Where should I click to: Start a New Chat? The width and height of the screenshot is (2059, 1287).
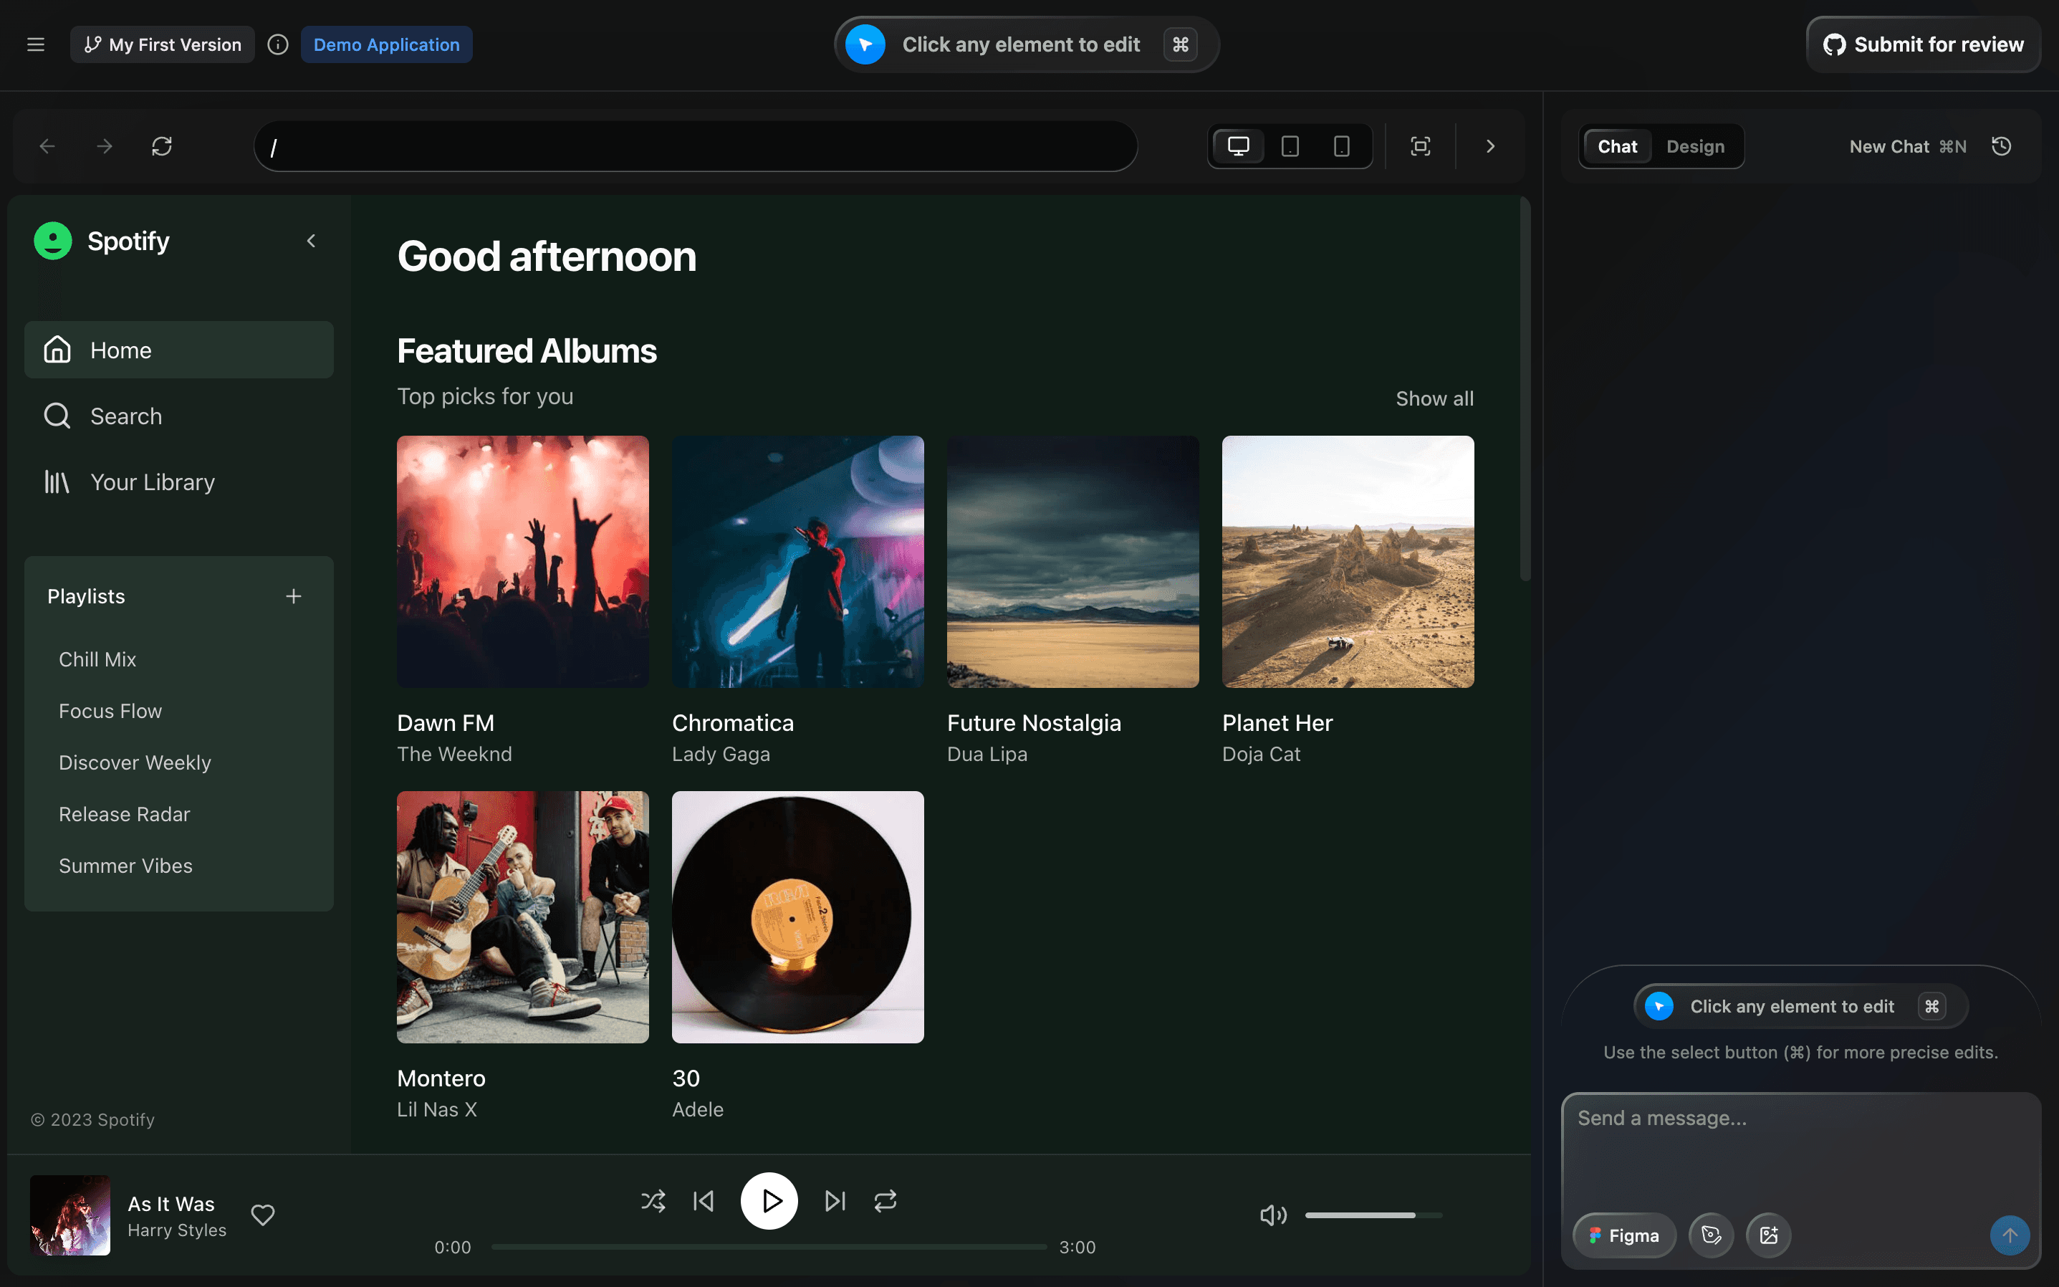click(x=1908, y=146)
